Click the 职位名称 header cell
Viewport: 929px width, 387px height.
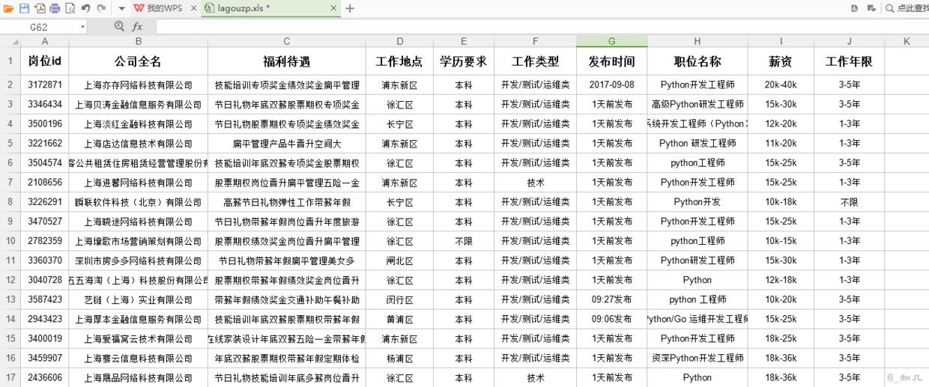(697, 61)
